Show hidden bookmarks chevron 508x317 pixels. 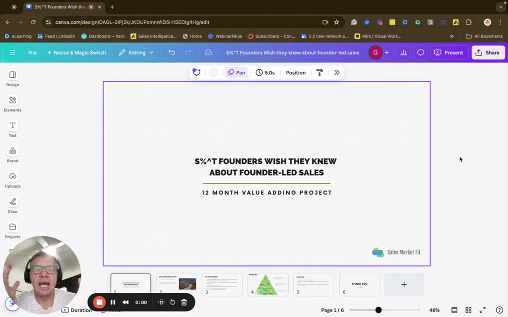tap(451, 36)
